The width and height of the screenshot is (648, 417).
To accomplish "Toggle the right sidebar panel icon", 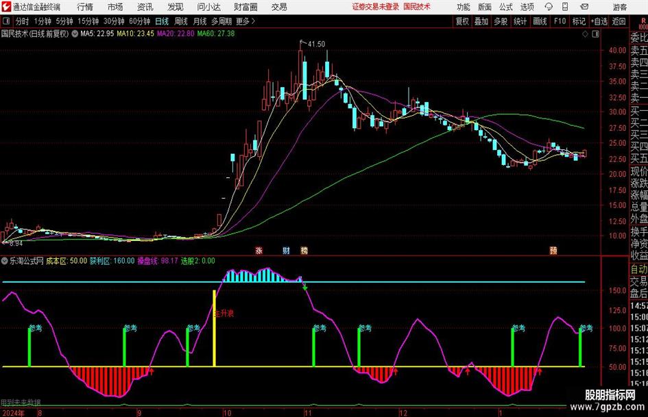I will click(595, 34).
